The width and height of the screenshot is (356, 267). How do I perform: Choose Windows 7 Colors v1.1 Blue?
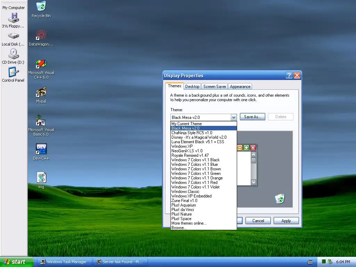(204, 164)
